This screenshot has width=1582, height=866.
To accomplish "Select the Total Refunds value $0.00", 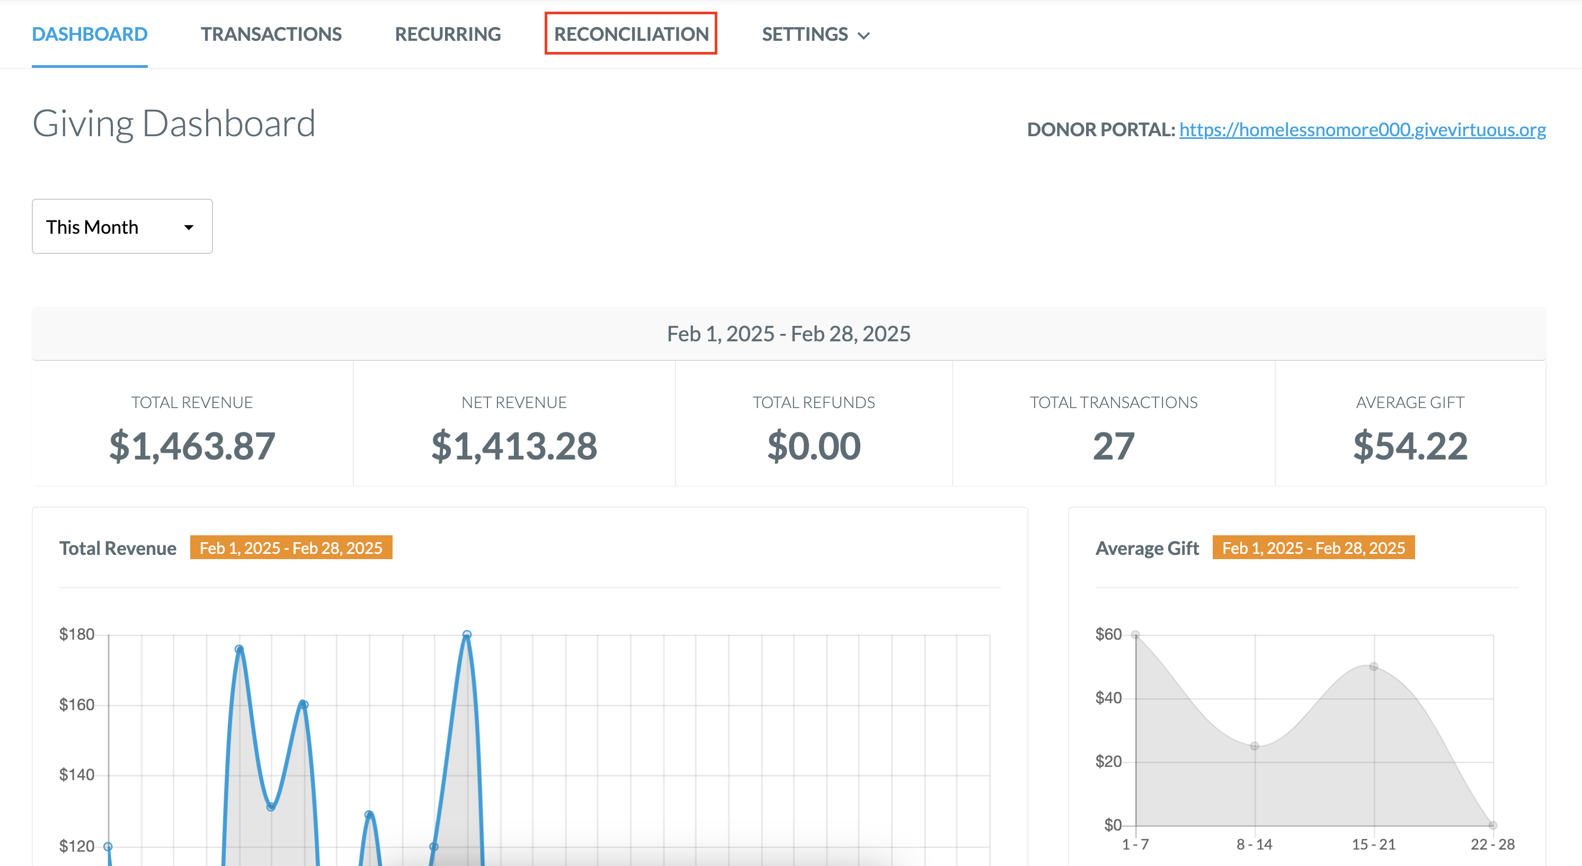I will (x=814, y=446).
